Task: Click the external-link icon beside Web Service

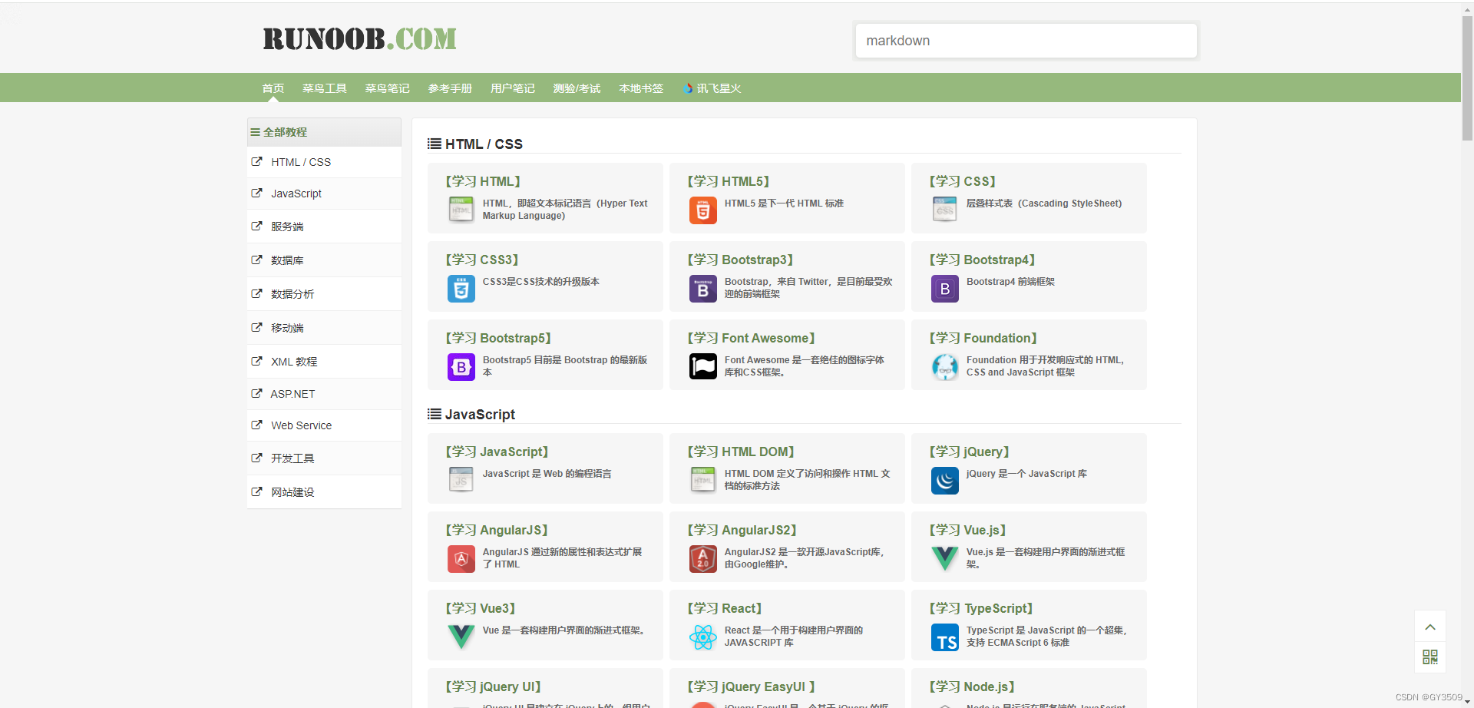Action: coord(256,425)
